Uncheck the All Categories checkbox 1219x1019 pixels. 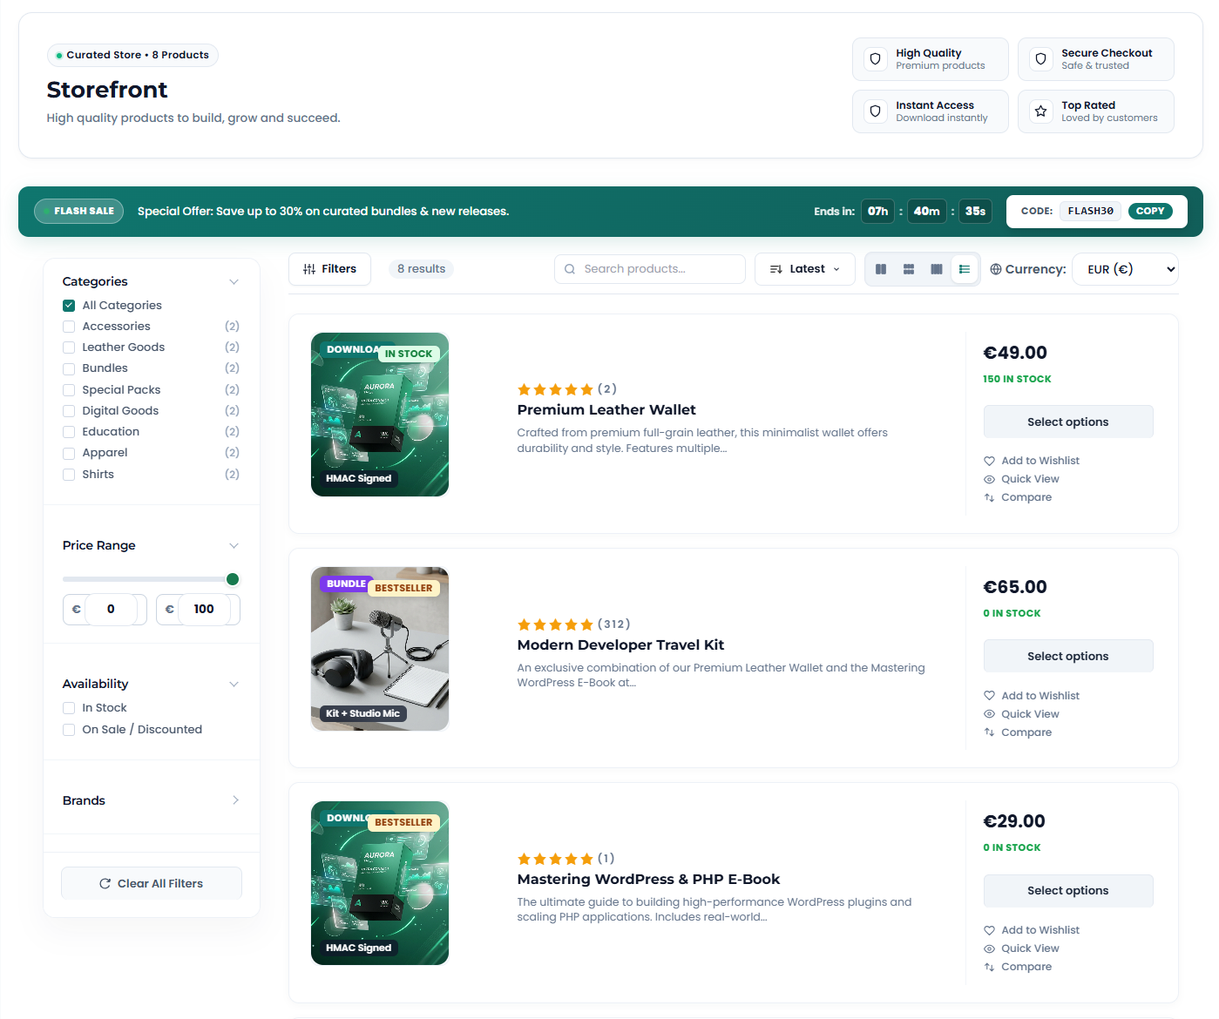click(x=69, y=306)
